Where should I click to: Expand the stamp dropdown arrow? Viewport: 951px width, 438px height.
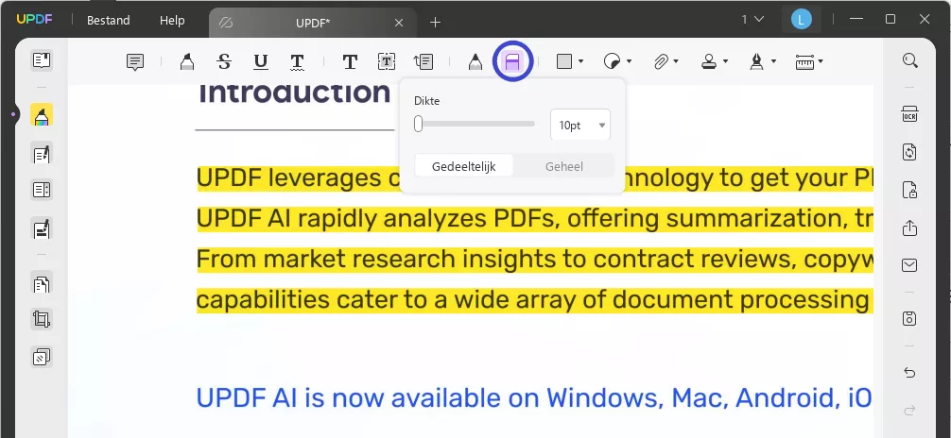click(x=725, y=61)
